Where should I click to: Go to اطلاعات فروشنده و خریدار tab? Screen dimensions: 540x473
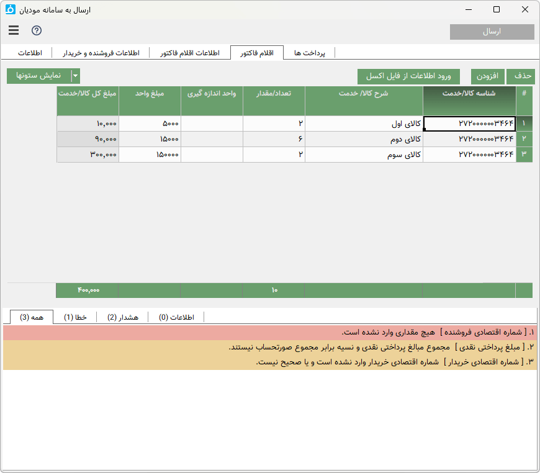click(101, 53)
